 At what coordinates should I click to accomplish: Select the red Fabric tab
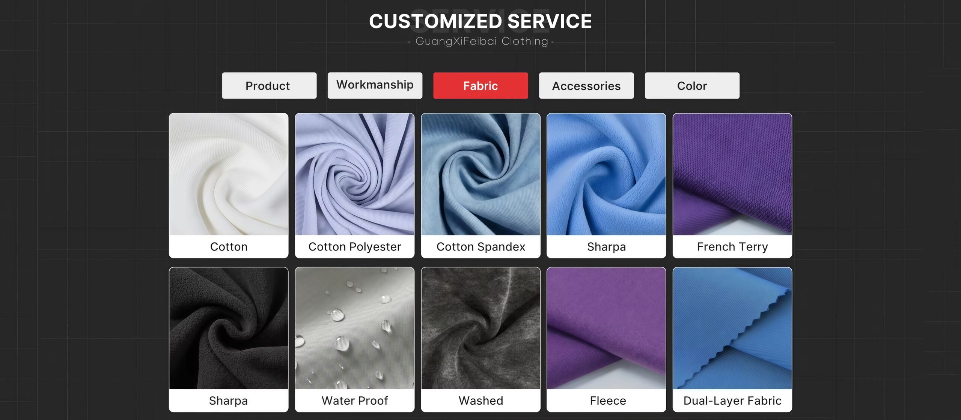480,85
